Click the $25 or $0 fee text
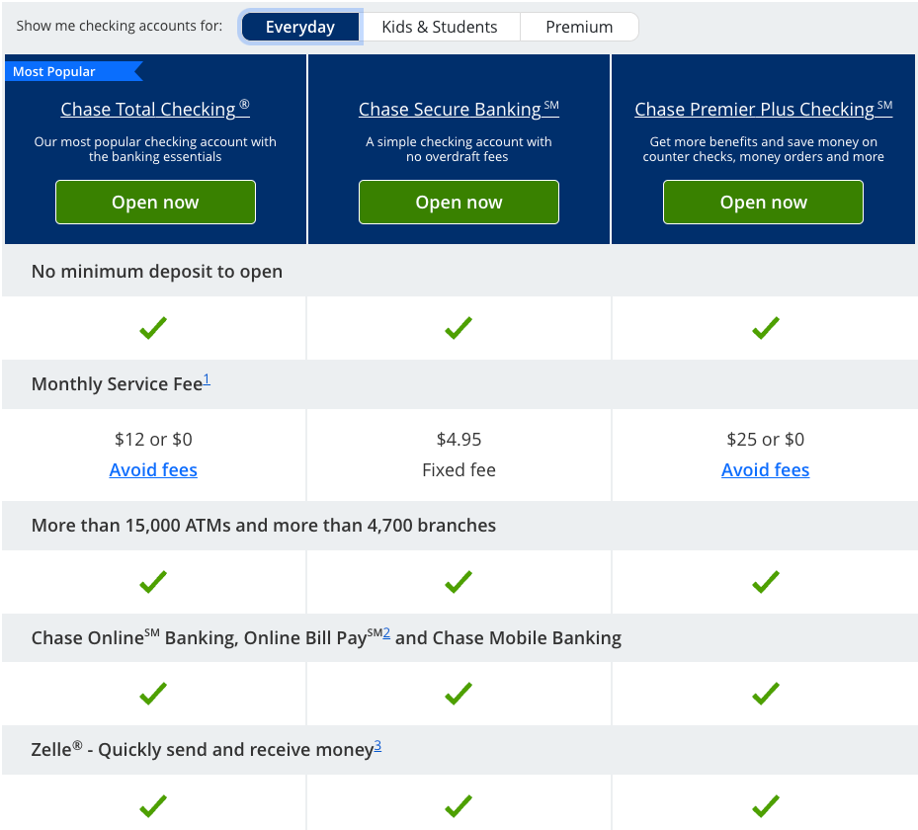 (765, 439)
